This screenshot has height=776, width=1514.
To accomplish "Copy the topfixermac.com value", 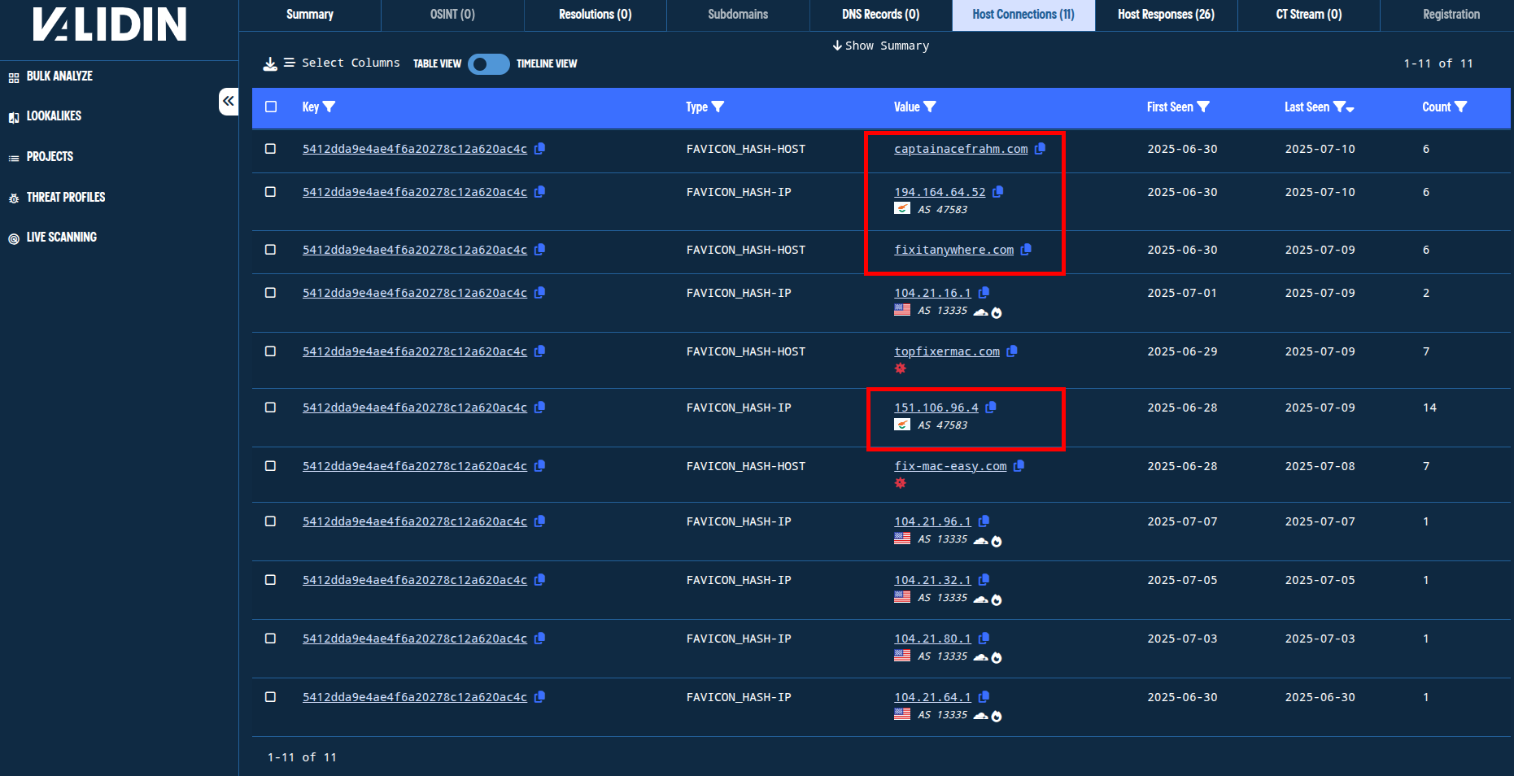I will point(1012,351).
